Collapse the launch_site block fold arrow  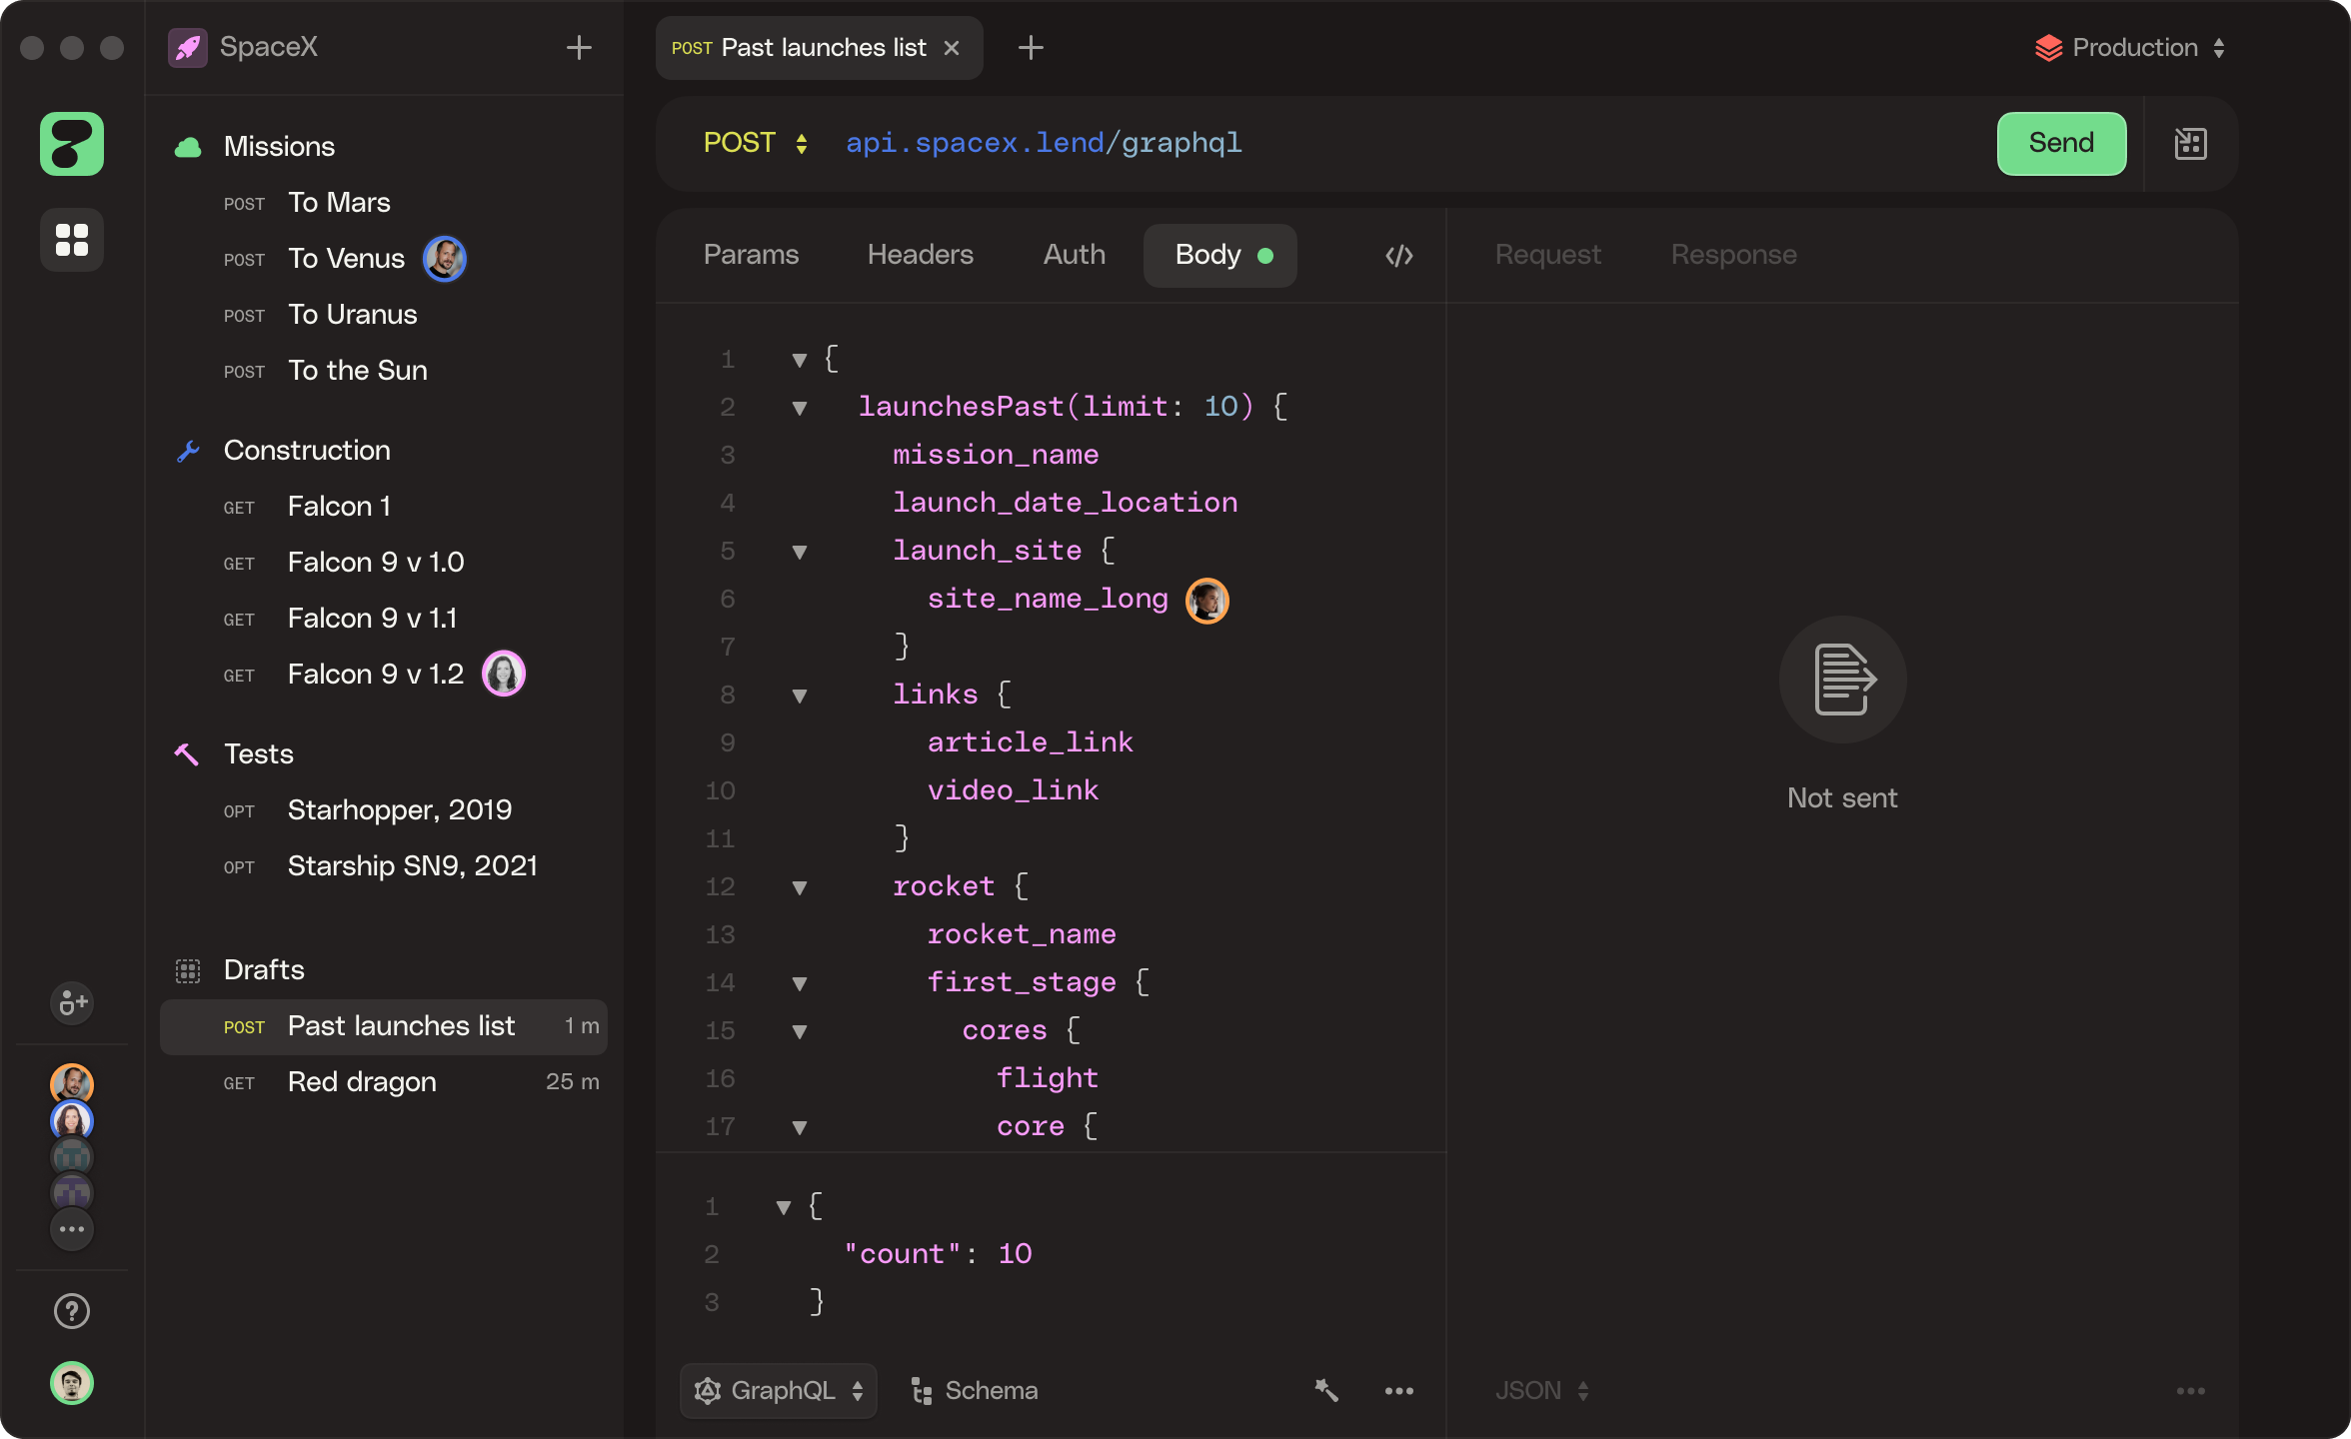[799, 552]
